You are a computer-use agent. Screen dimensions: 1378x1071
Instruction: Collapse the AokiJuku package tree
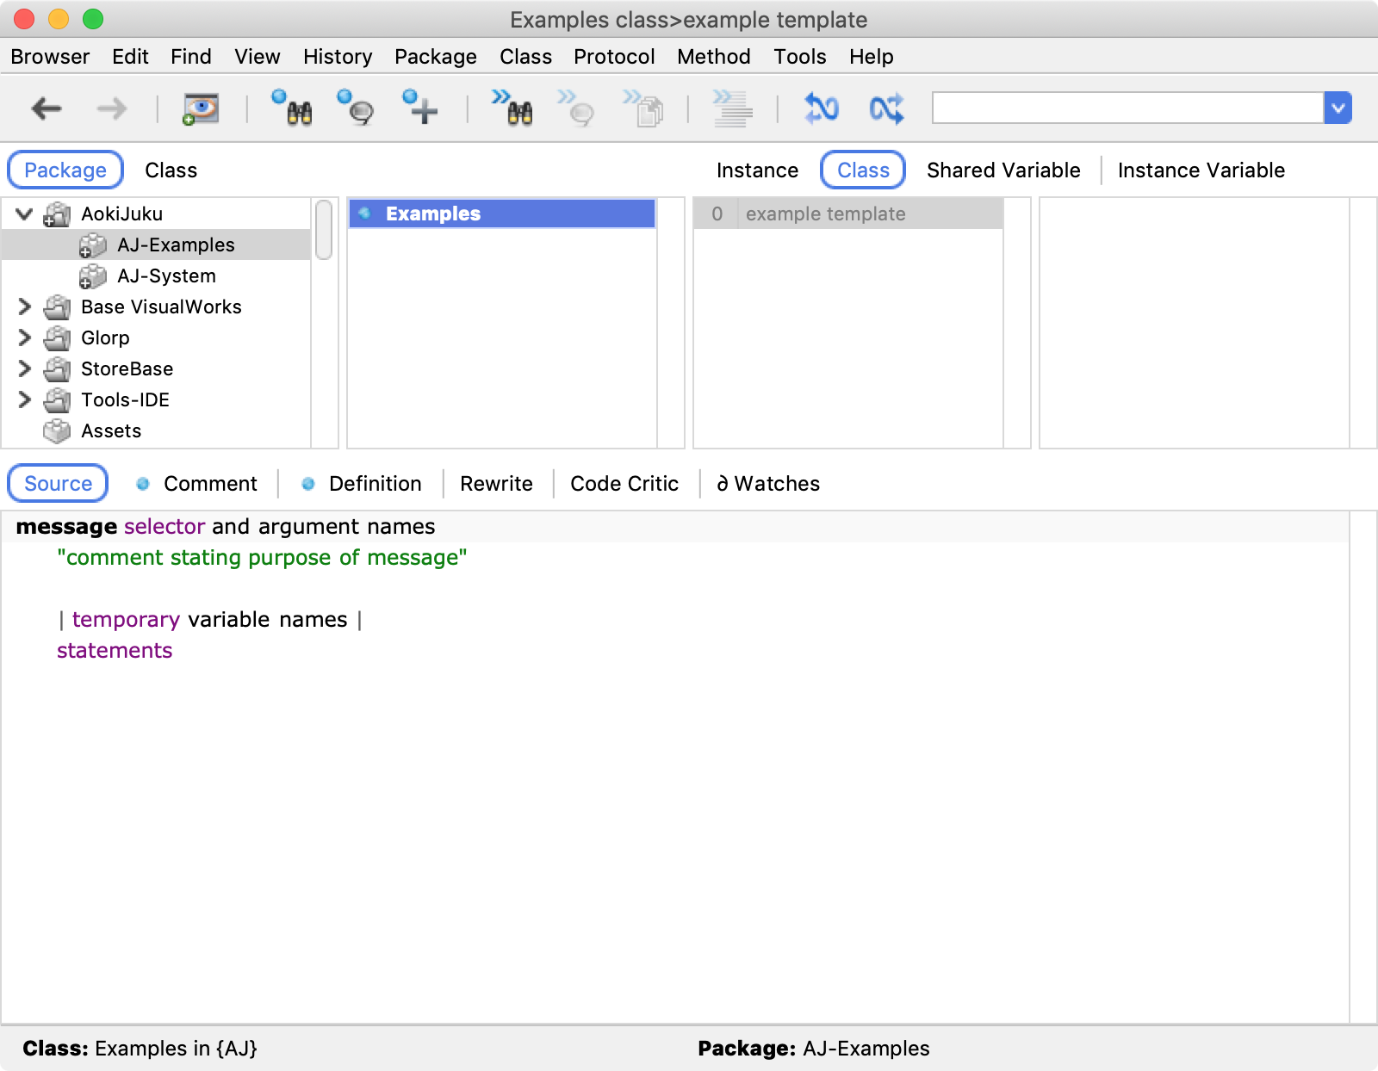coord(24,214)
